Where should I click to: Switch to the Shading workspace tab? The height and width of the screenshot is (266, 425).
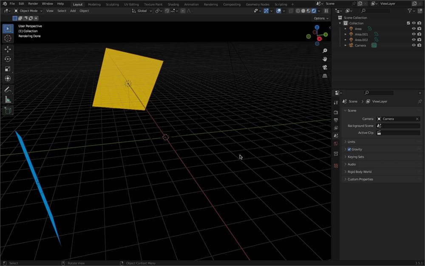coord(173,4)
